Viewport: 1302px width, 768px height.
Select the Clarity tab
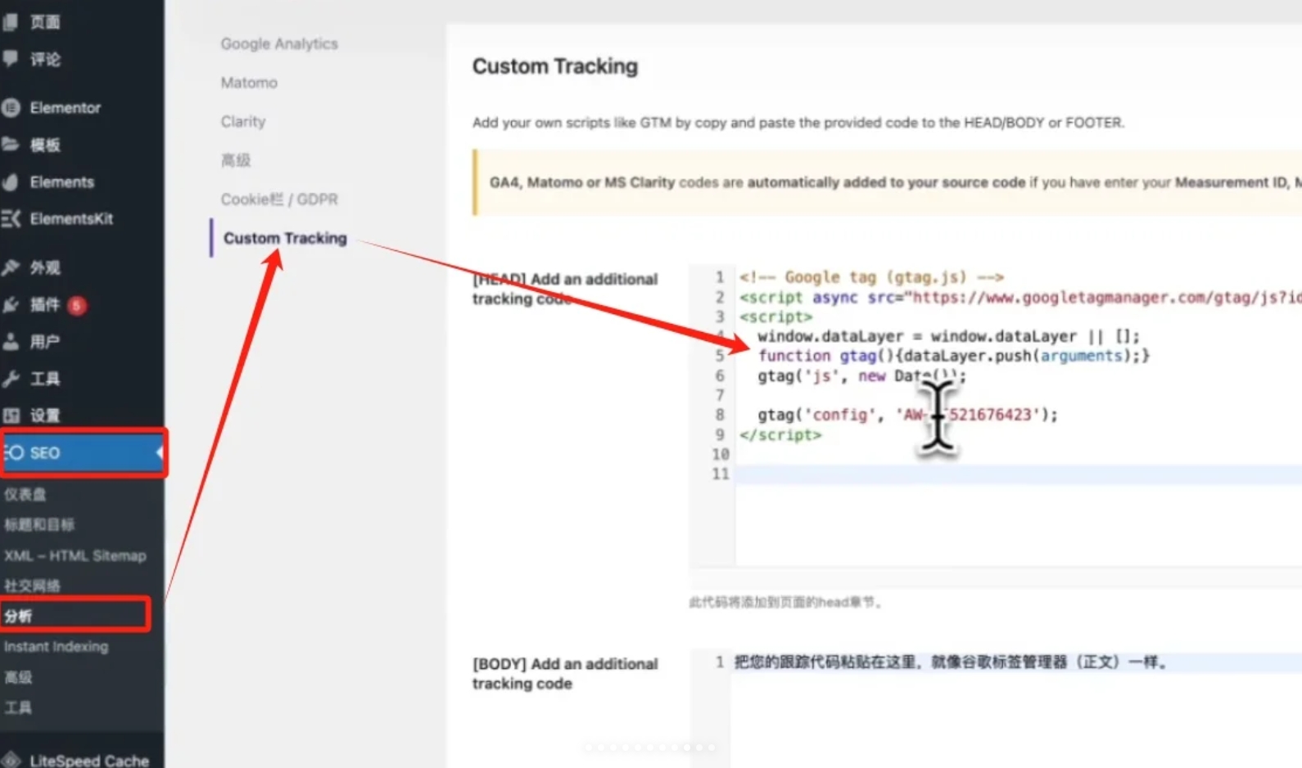tap(243, 122)
